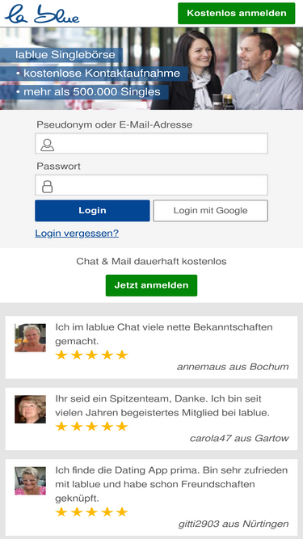This screenshot has height=539, width=303.
Task: Click the user silhouette icon in pseudonym field
Action: click(x=48, y=145)
